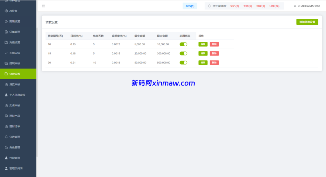Click the 0.0012 overdue rate cell
Image resolution: width=326 pixels, height=177 pixels.
(116, 44)
